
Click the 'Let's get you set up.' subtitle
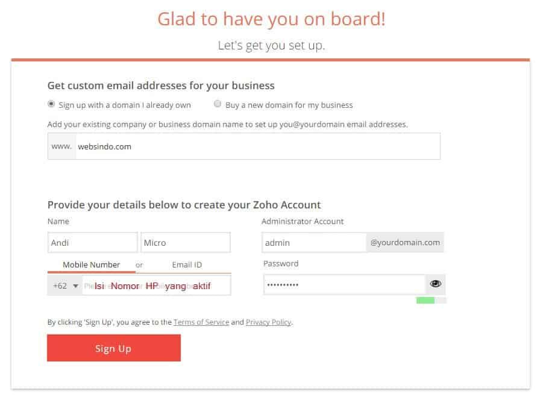click(x=271, y=45)
